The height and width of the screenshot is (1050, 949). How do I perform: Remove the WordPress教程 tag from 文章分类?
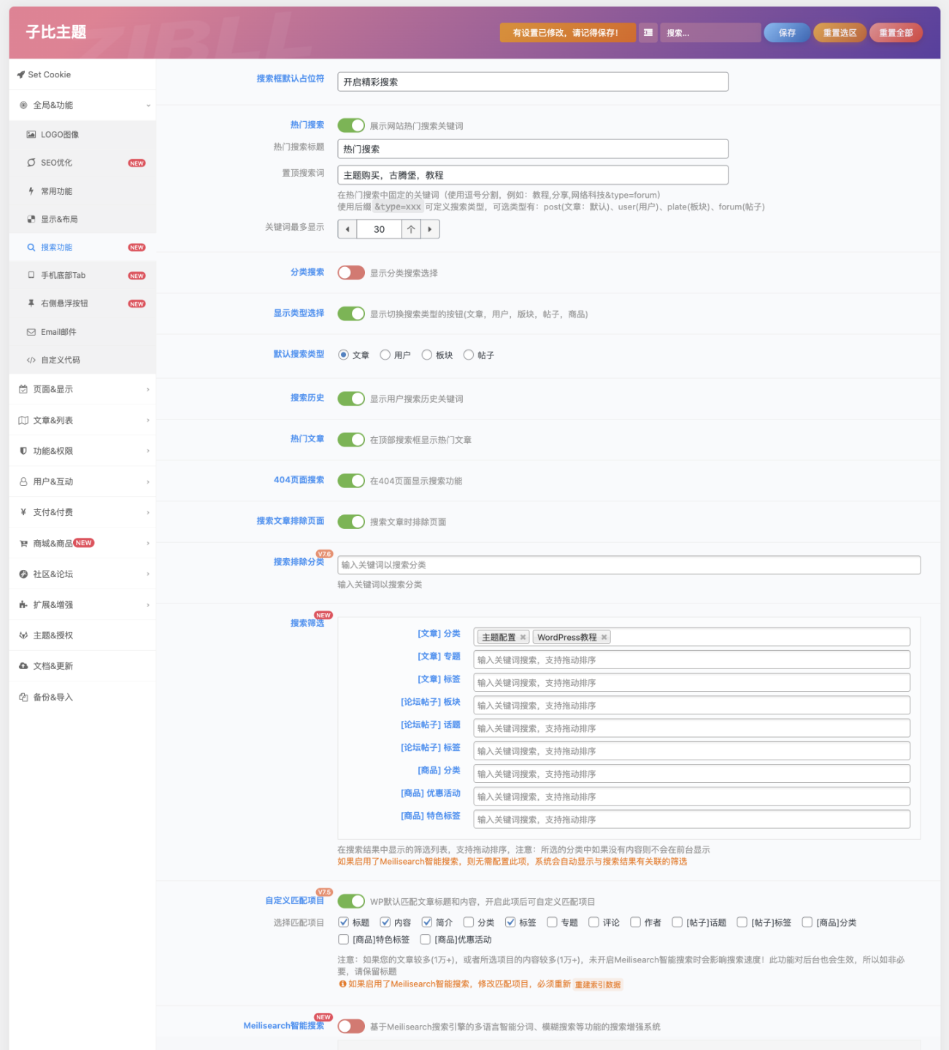[604, 636]
